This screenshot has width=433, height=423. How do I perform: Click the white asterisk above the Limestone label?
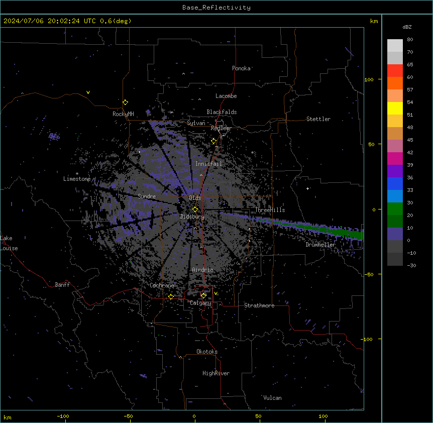coord(77,174)
